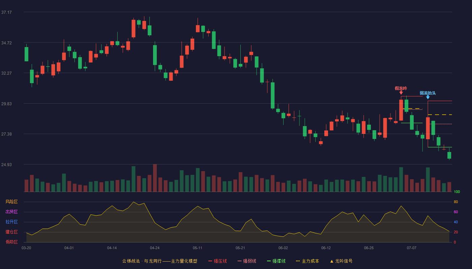Screen dimensions: 472x269
Task: Click the 出货区 zone label
Action: click(x=11, y=212)
